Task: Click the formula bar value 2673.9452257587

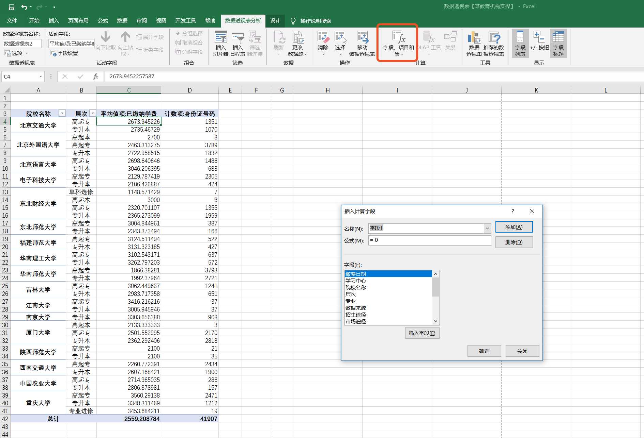Action: [x=132, y=77]
